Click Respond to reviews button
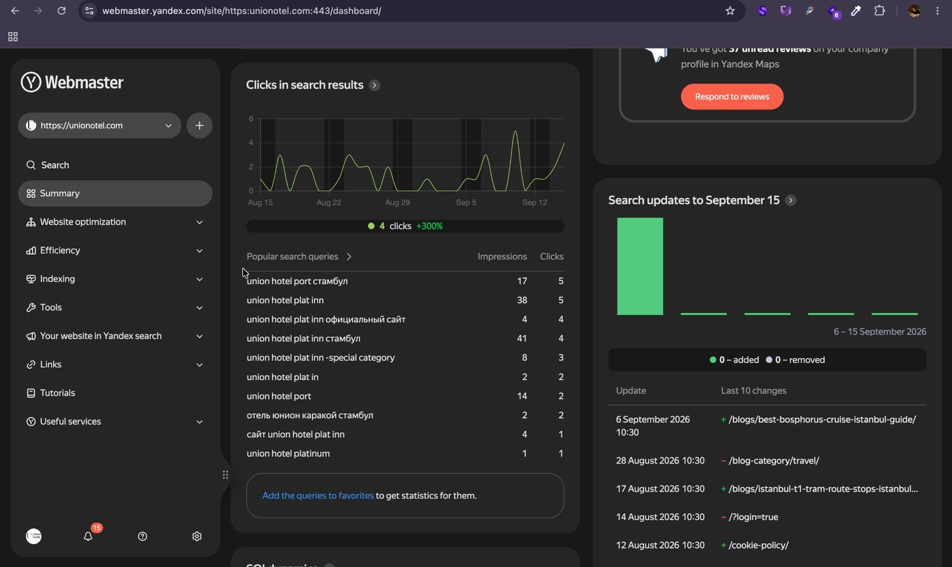Image resolution: width=952 pixels, height=567 pixels. pyautogui.click(x=732, y=97)
